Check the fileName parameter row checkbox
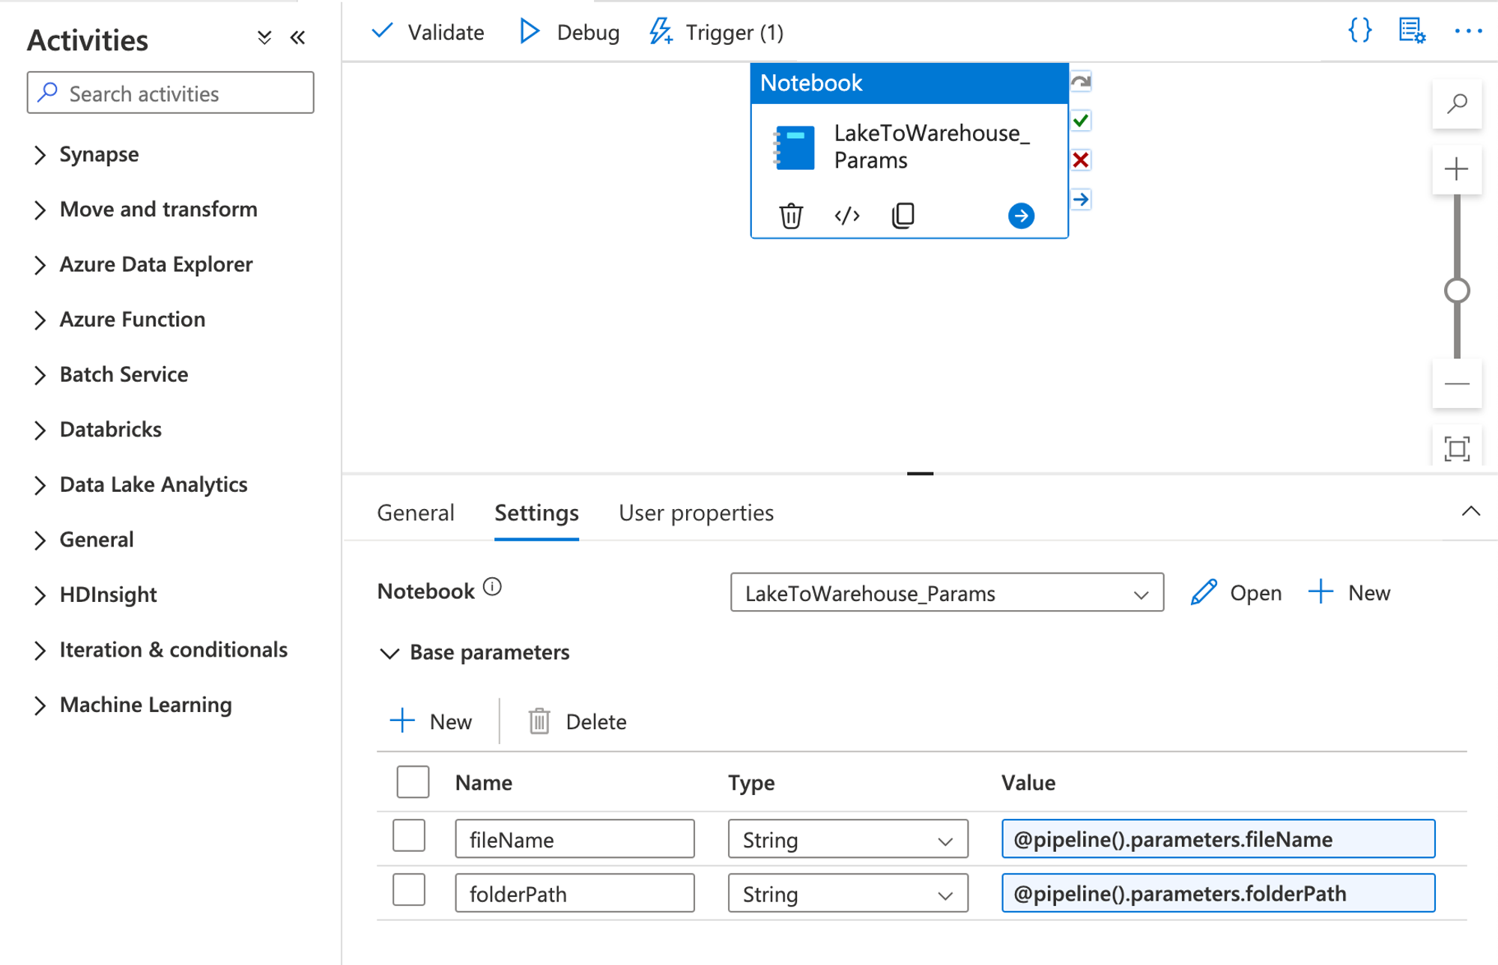 [x=409, y=835]
